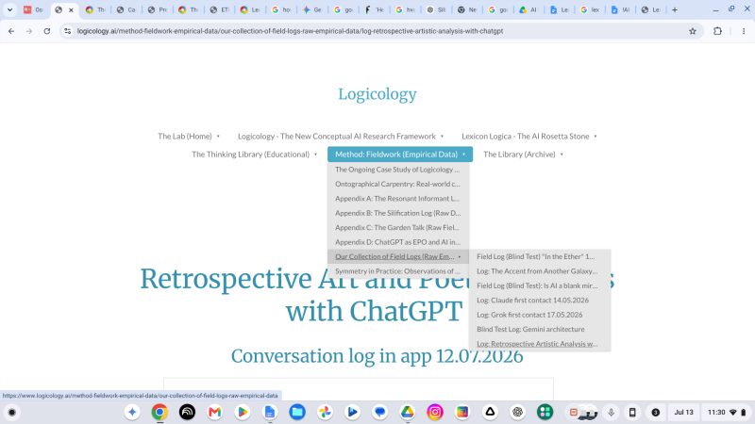Switch to the first tab with red icon
This screenshot has width=755, height=424.
[33, 9]
